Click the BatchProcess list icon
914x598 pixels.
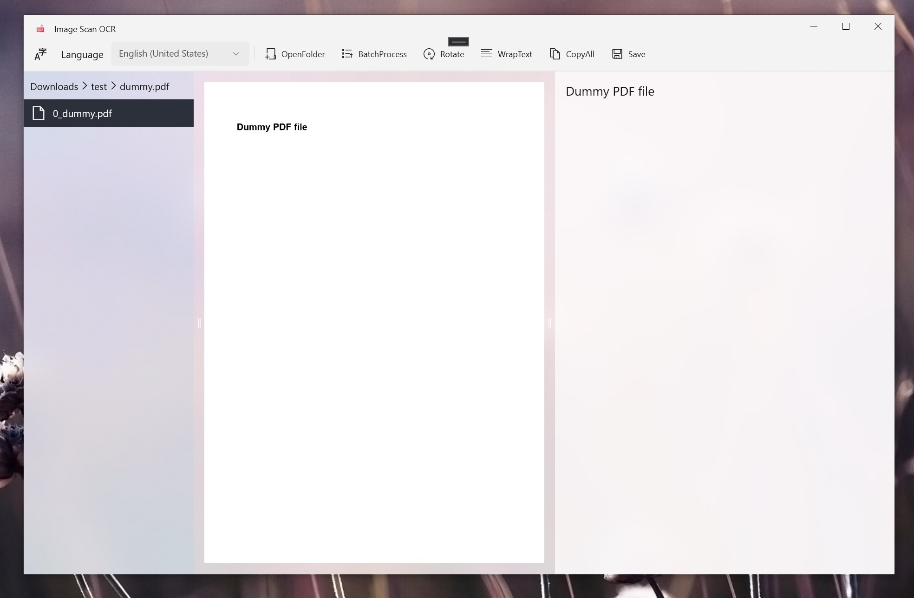(347, 54)
